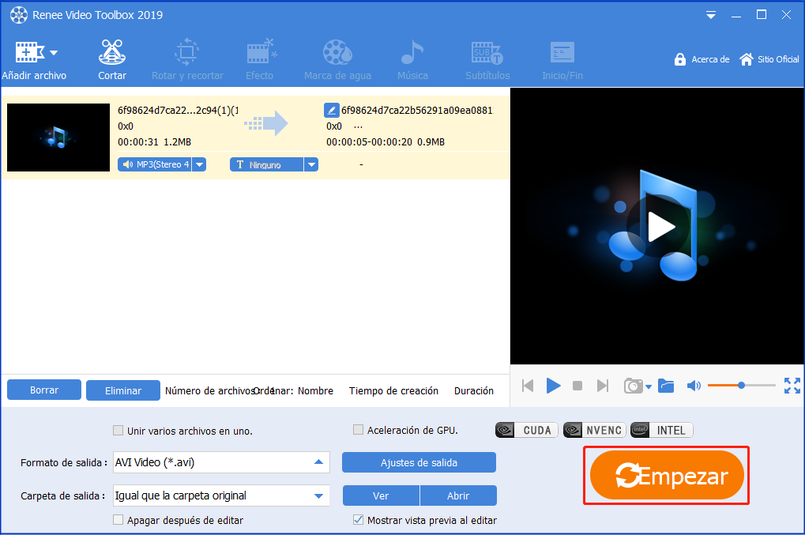Skip to previous track in player
The width and height of the screenshot is (805, 535).
[528, 386]
